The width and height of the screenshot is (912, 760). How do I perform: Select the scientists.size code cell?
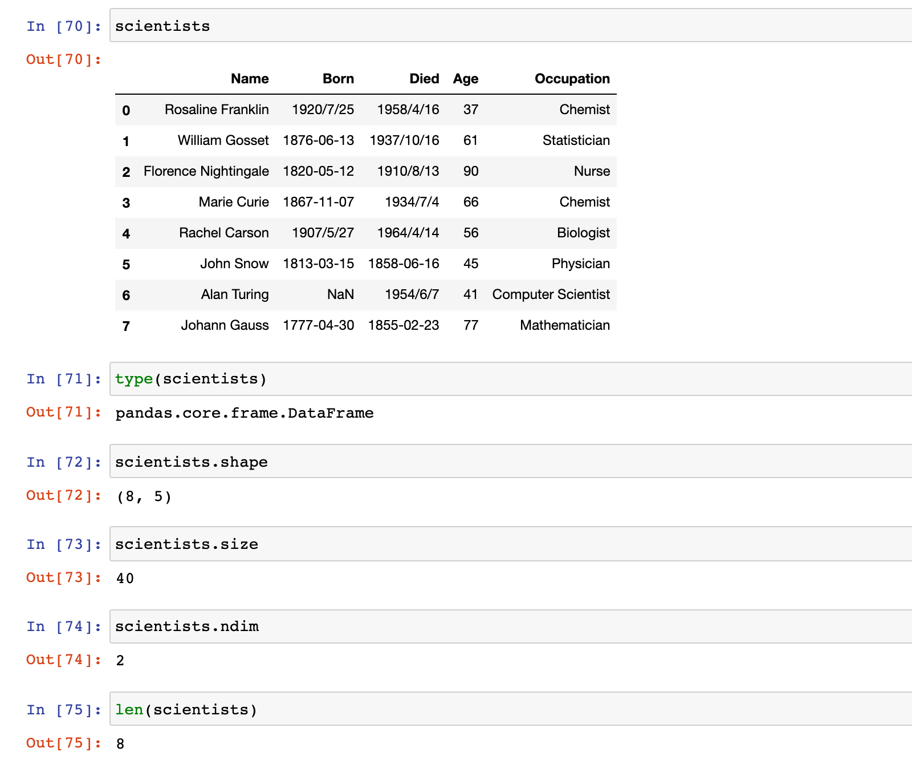pos(511,544)
